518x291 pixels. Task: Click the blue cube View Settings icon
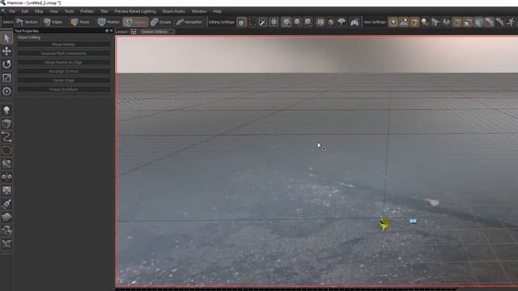tap(478, 22)
